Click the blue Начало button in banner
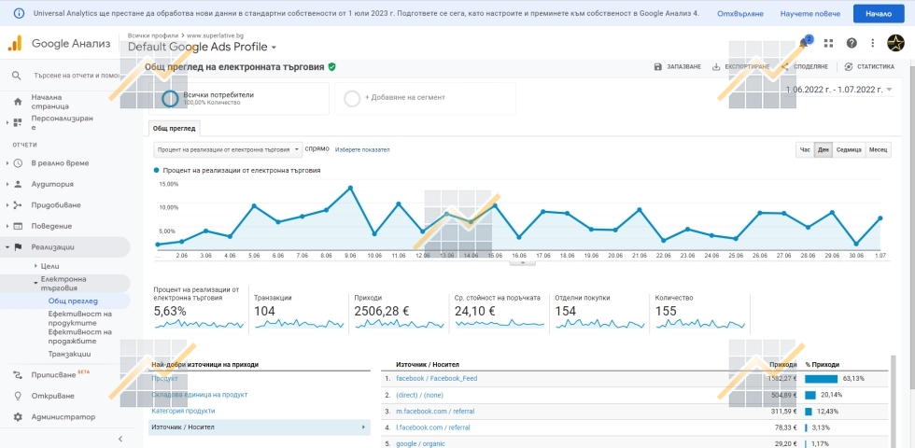915x448 pixels. click(878, 14)
